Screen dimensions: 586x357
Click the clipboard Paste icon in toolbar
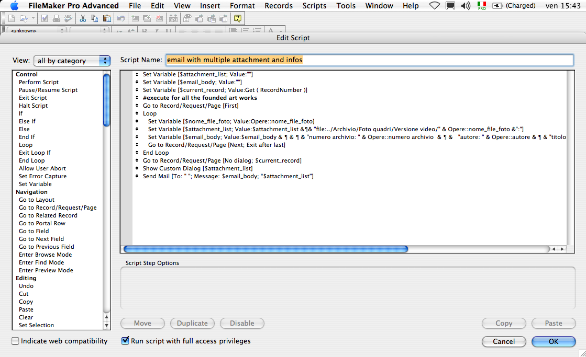click(x=106, y=18)
